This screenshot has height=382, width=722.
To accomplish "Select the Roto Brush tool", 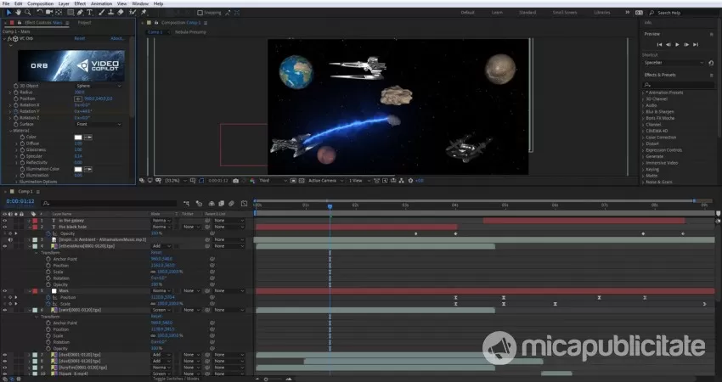I will click(133, 13).
